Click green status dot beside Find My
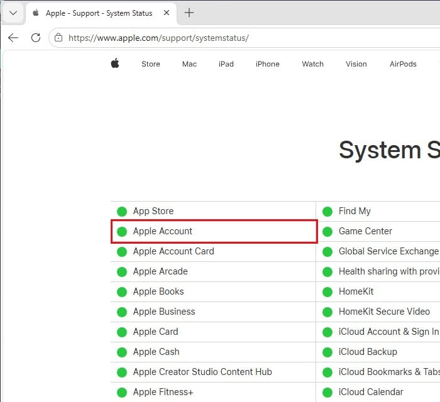The width and height of the screenshot is (440, 402). [327, 212]
